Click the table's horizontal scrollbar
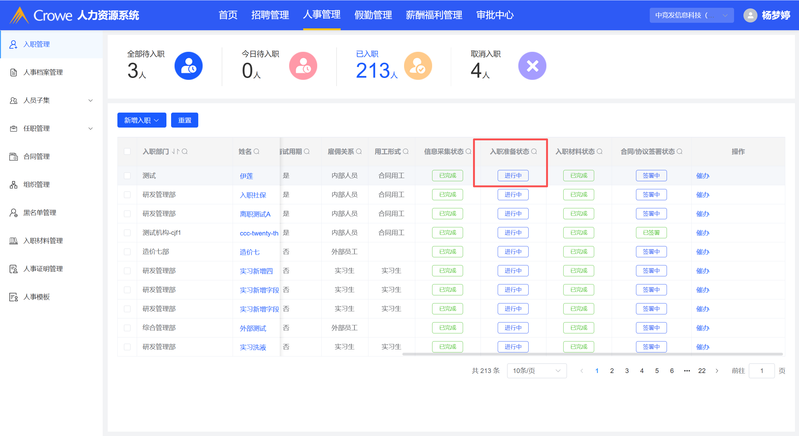The height and width of the screenshot is (436, 799). click(x=592, y=354)
